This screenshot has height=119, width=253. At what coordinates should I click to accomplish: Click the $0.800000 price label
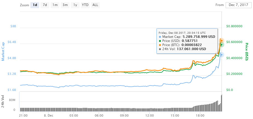click(x=234, y=26)
